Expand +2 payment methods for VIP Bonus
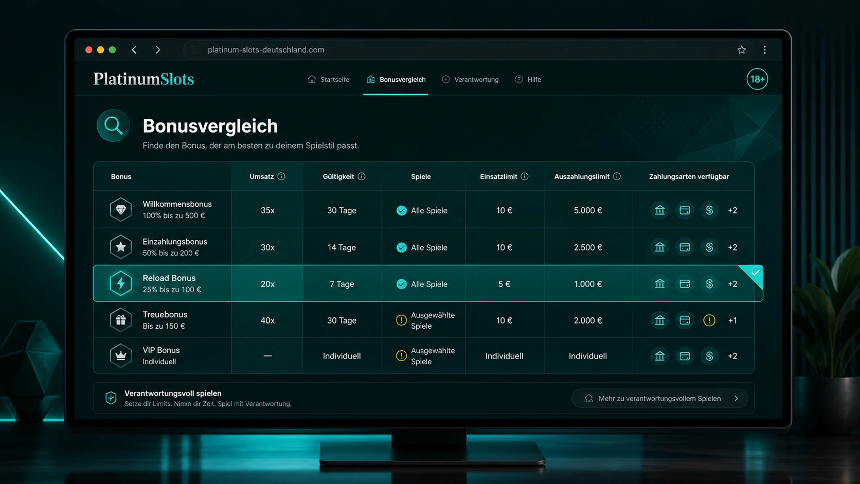 [732, 355]
